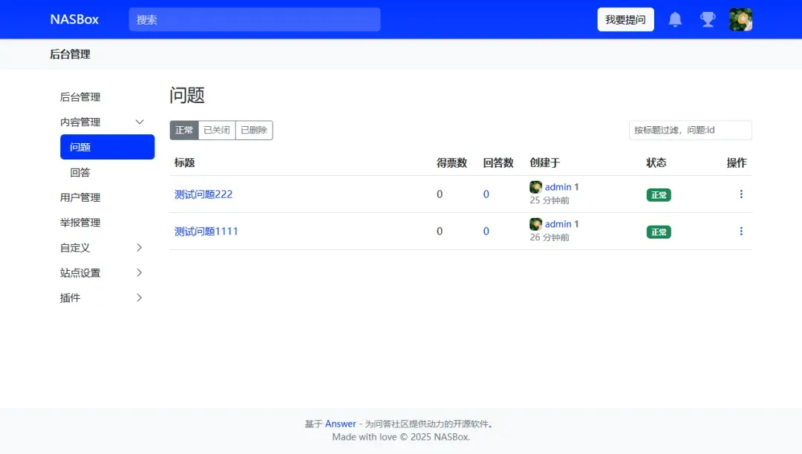Click the NASBox logo
The height and width of the screenshot is (454, 802).
(74, 20)
